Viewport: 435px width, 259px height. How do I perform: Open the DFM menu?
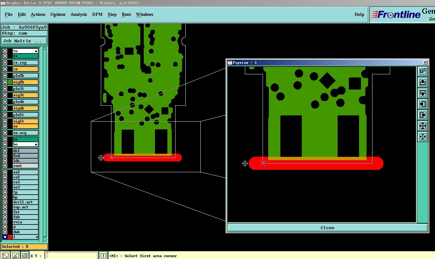[97, 14]
